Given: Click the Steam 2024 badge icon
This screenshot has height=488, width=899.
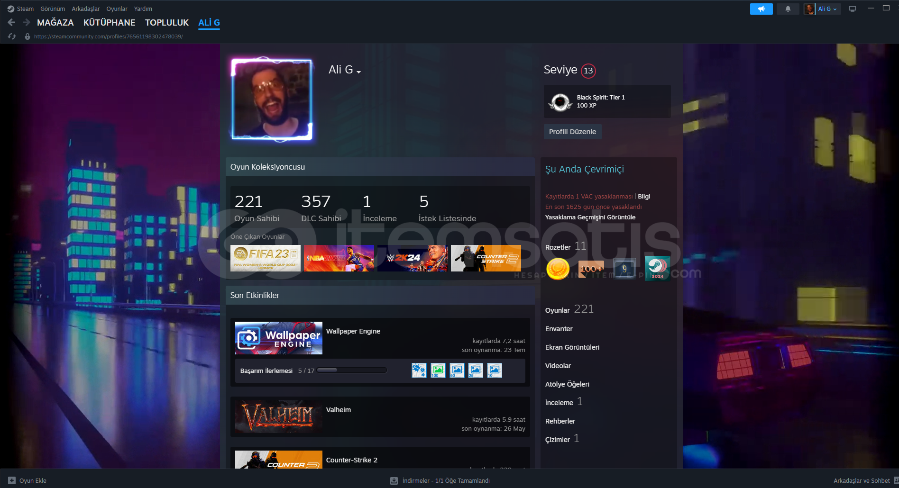Looking at the screenshot, I should tap(657, 269).
